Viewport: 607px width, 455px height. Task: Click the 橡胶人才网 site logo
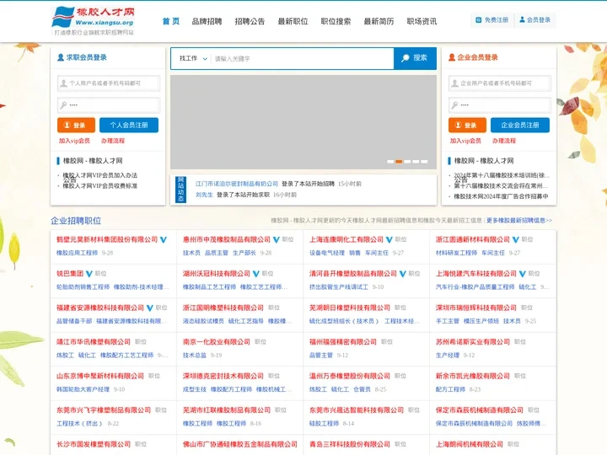coord(93,21)
